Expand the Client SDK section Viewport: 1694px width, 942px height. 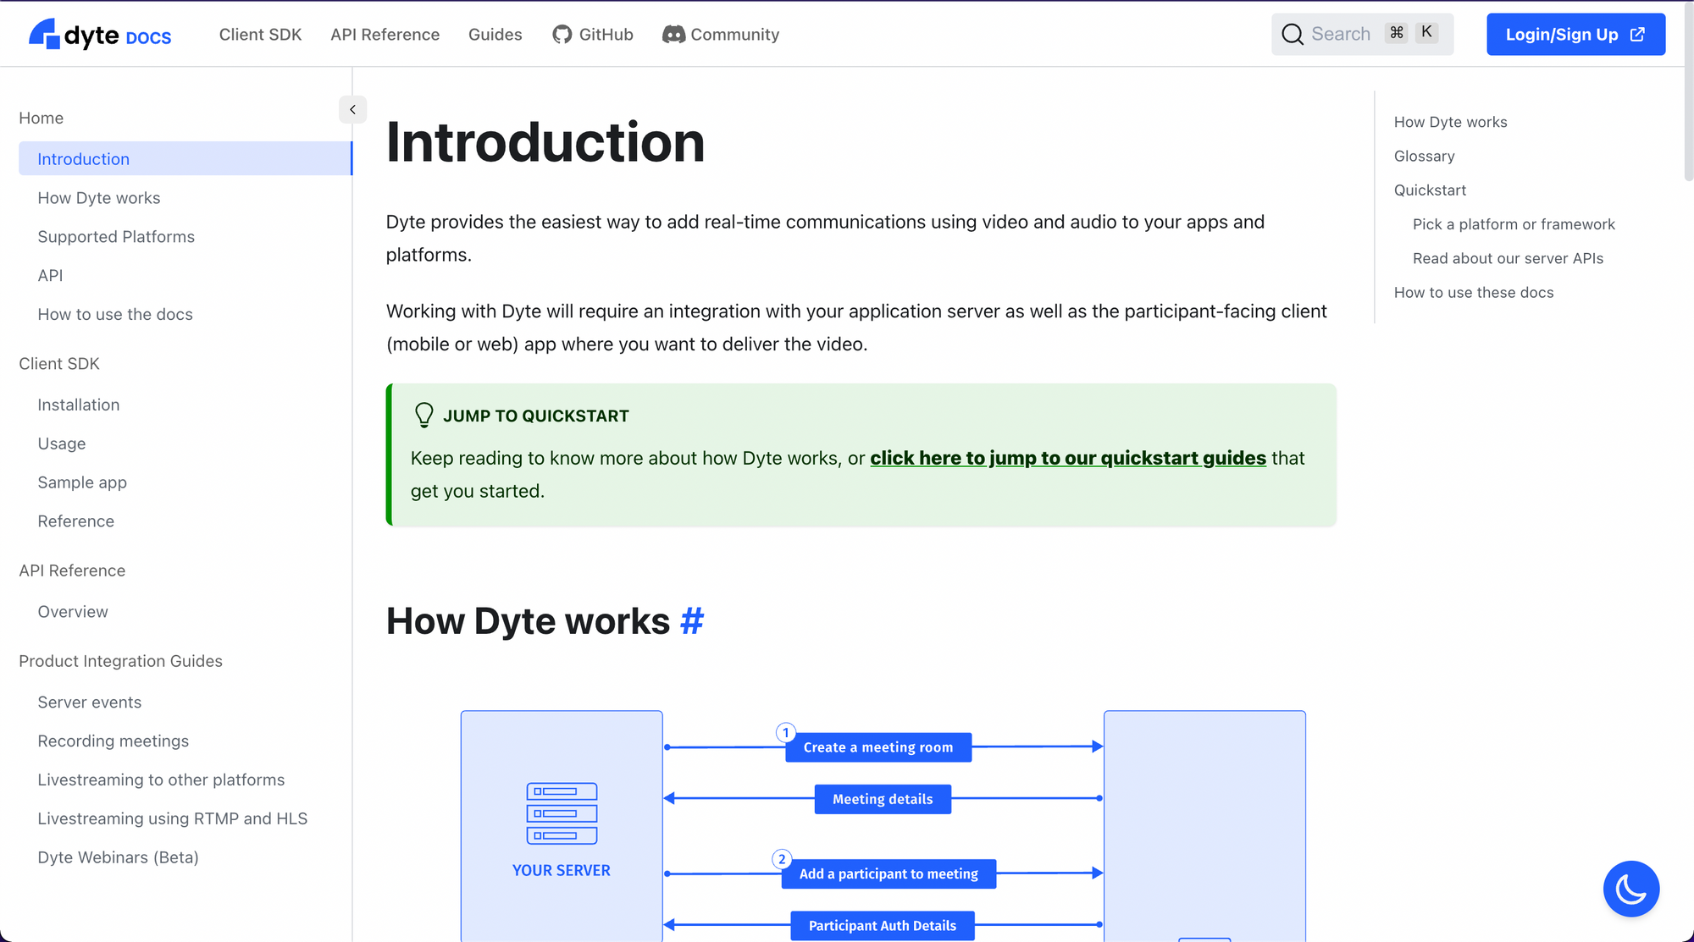coord(58,363)
